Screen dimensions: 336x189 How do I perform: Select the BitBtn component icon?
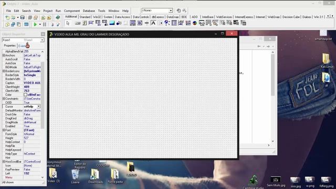pos(78,23)
